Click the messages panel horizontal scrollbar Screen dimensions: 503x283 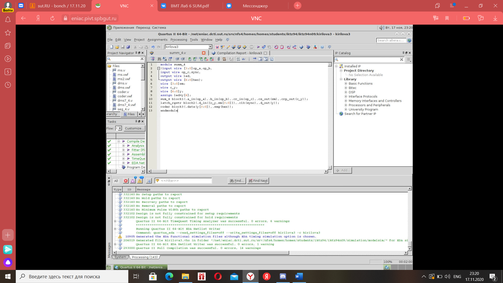click(203, 253)
